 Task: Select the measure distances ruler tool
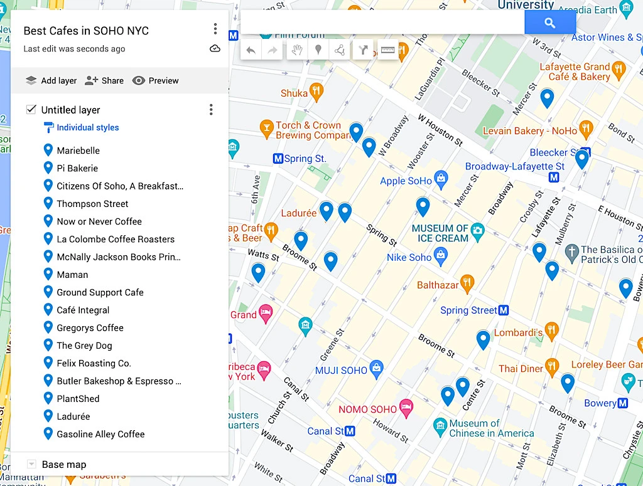tap(387, 50)
